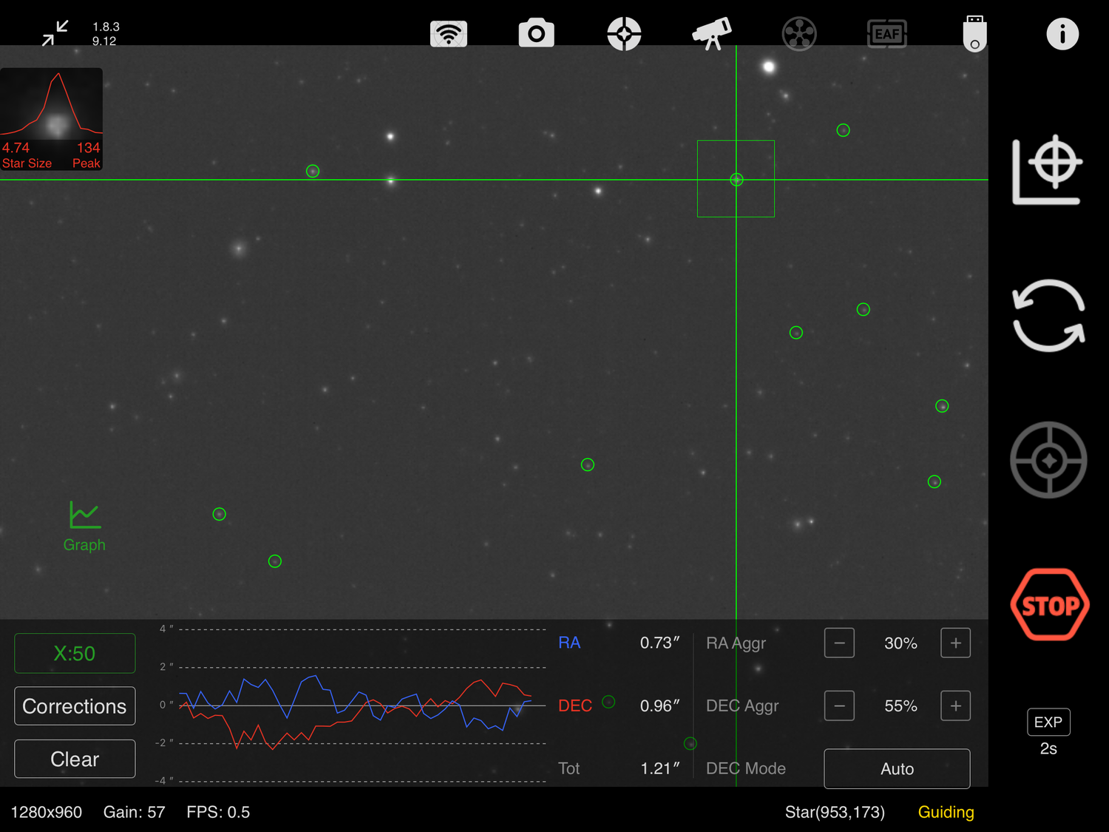This screenshot has width=1109, height=832.
Task: Clear the guiding graph
Action: point(75,760)
